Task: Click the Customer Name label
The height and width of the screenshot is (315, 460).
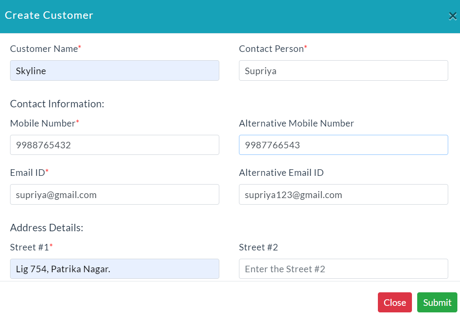Action: (x=45, y=48)
